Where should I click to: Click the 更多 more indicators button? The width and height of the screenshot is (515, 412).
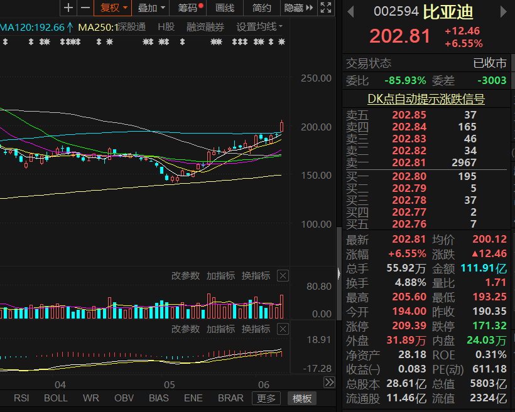coord(266,398)
